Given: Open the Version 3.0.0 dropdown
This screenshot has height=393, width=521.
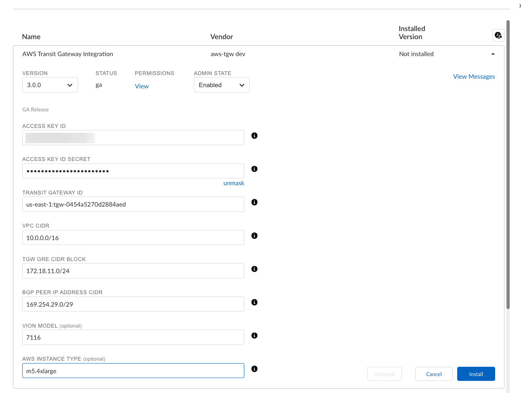Looking at the screenshot, I should [x=50, y=85].
